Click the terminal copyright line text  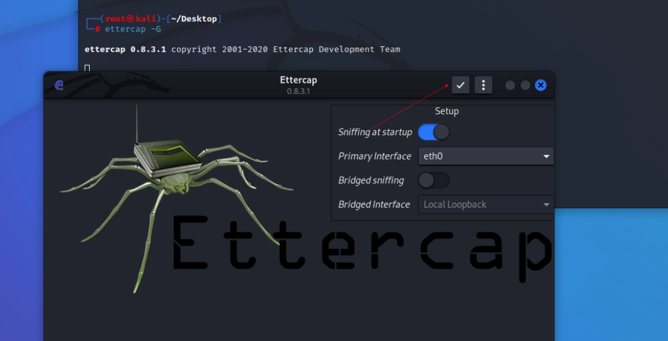point(242,49)
